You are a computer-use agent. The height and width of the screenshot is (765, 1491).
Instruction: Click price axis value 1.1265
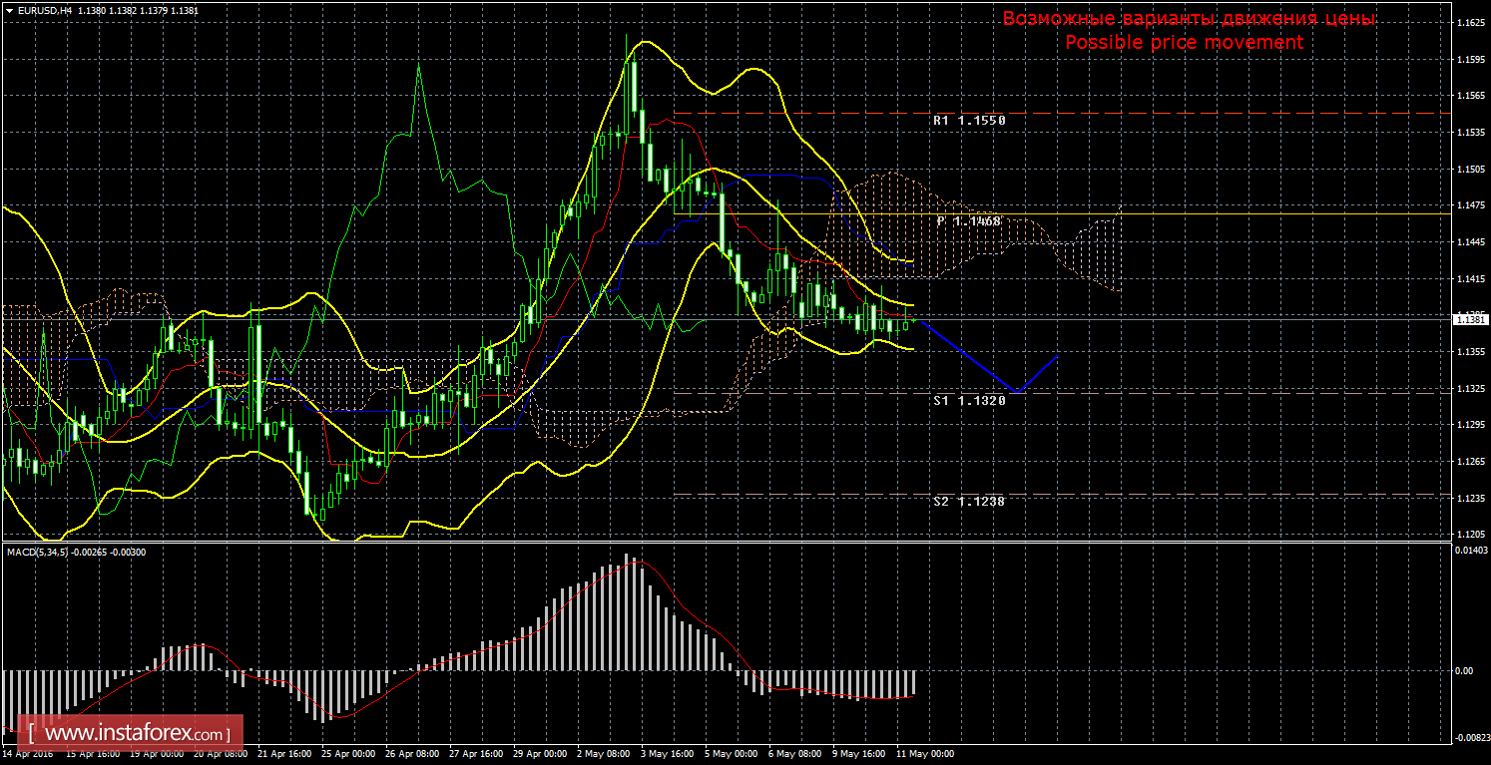[x=1472, y=462]
